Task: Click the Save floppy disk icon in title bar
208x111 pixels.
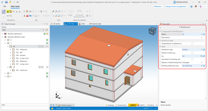Action: pyautogui.click(x=6, y=2)
